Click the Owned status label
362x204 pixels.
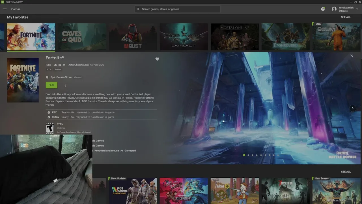pos(78,77)
